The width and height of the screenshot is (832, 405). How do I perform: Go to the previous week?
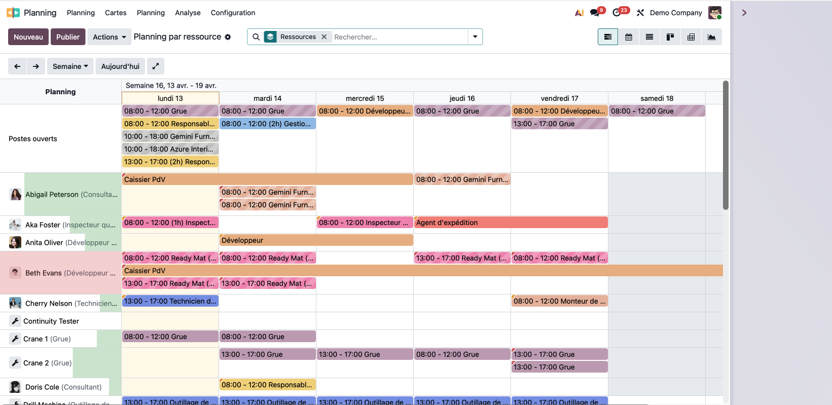point(17,66)
